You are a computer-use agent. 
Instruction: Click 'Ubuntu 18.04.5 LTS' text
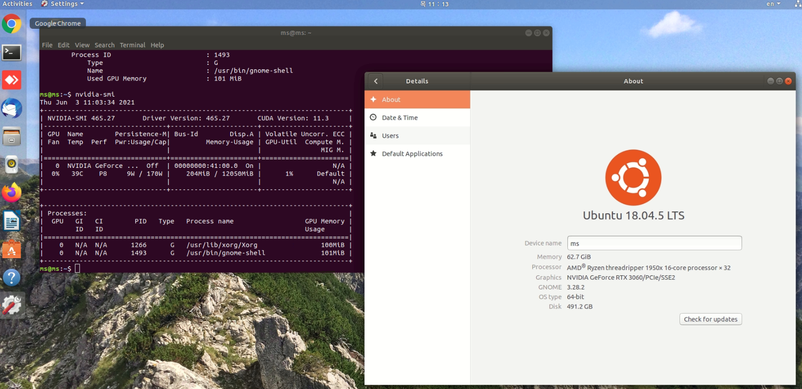point(633,215)
